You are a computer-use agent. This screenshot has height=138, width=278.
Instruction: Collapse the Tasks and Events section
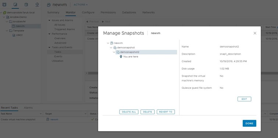[x=49, y=47]
